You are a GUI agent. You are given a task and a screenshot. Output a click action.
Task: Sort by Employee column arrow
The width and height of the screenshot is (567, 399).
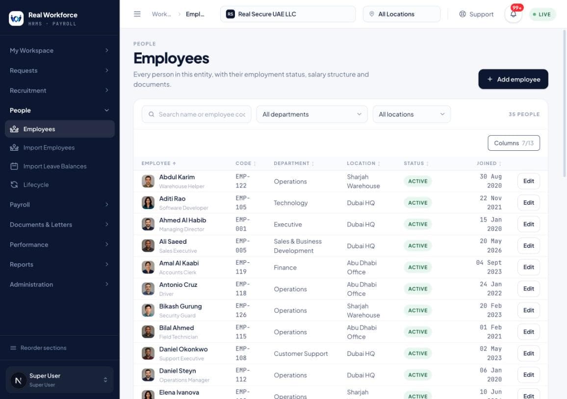tap(174, 164)
